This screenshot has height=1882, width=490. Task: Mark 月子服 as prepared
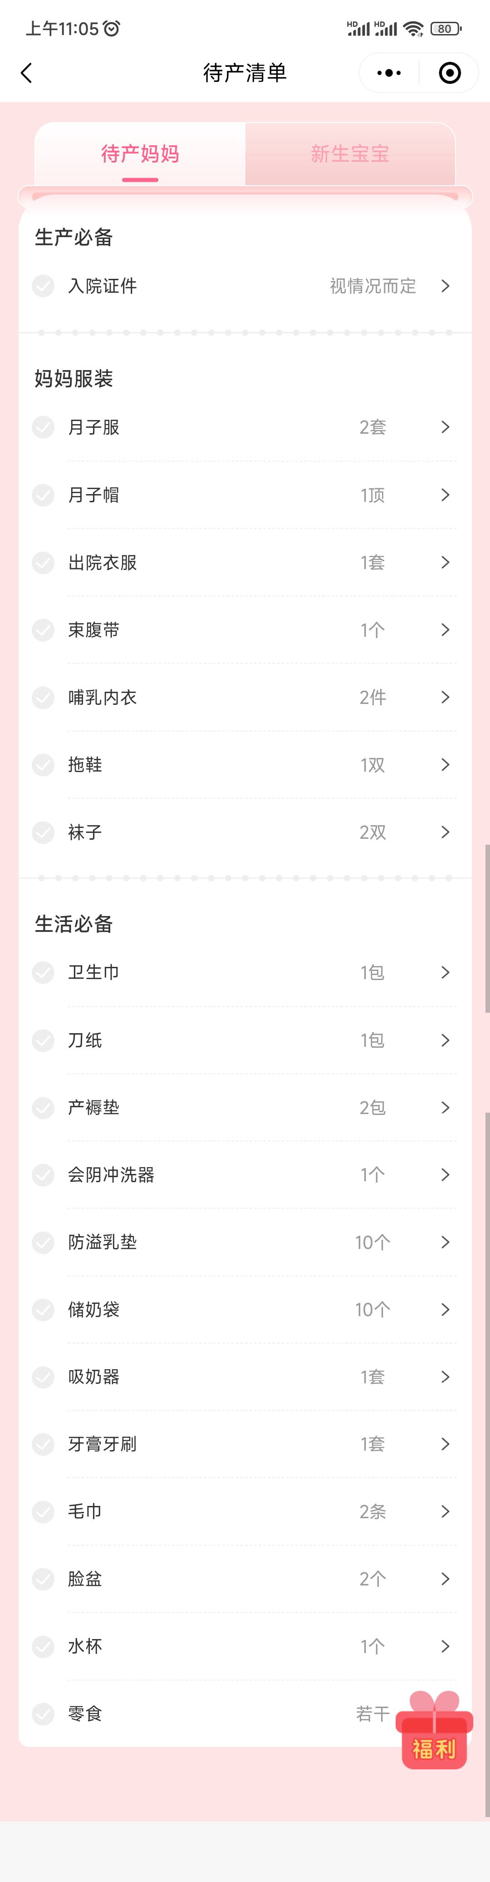click(x=43, y=427)
